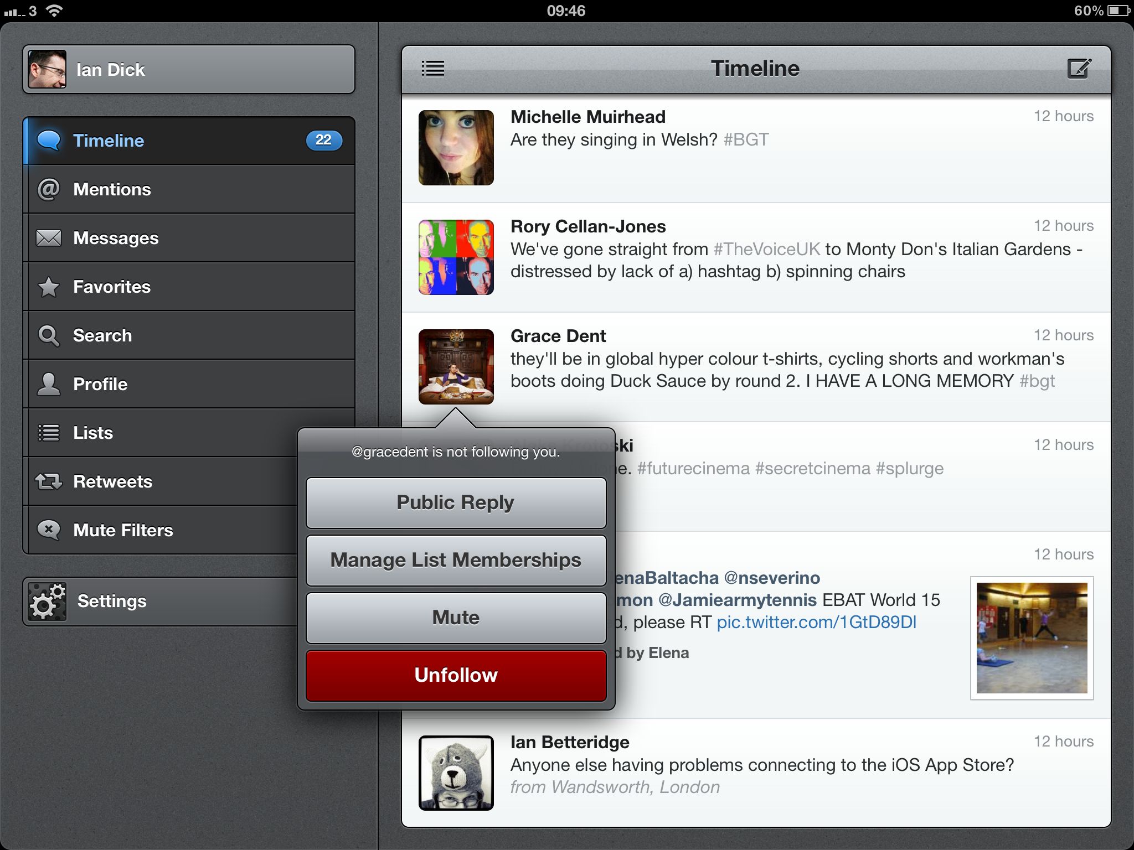Tap the Public Reply button
Image resolution: width=1134 pixels, height=850 pixels.
456,502
